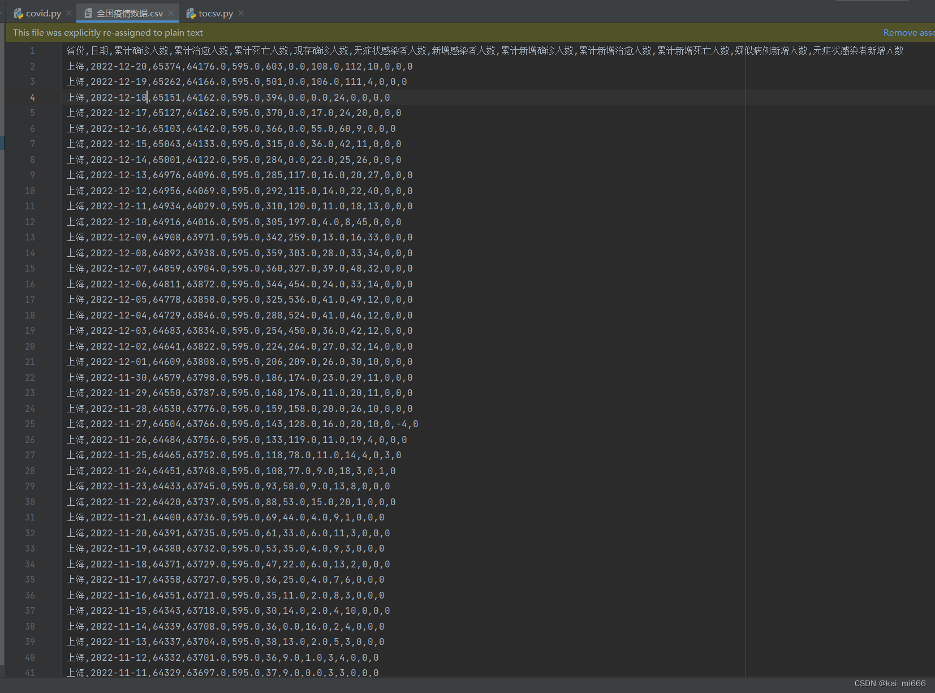This screenshot has width=935, height=693.
Task: Click the 上海 2022-11-29 data row
Action: point(239,393)
